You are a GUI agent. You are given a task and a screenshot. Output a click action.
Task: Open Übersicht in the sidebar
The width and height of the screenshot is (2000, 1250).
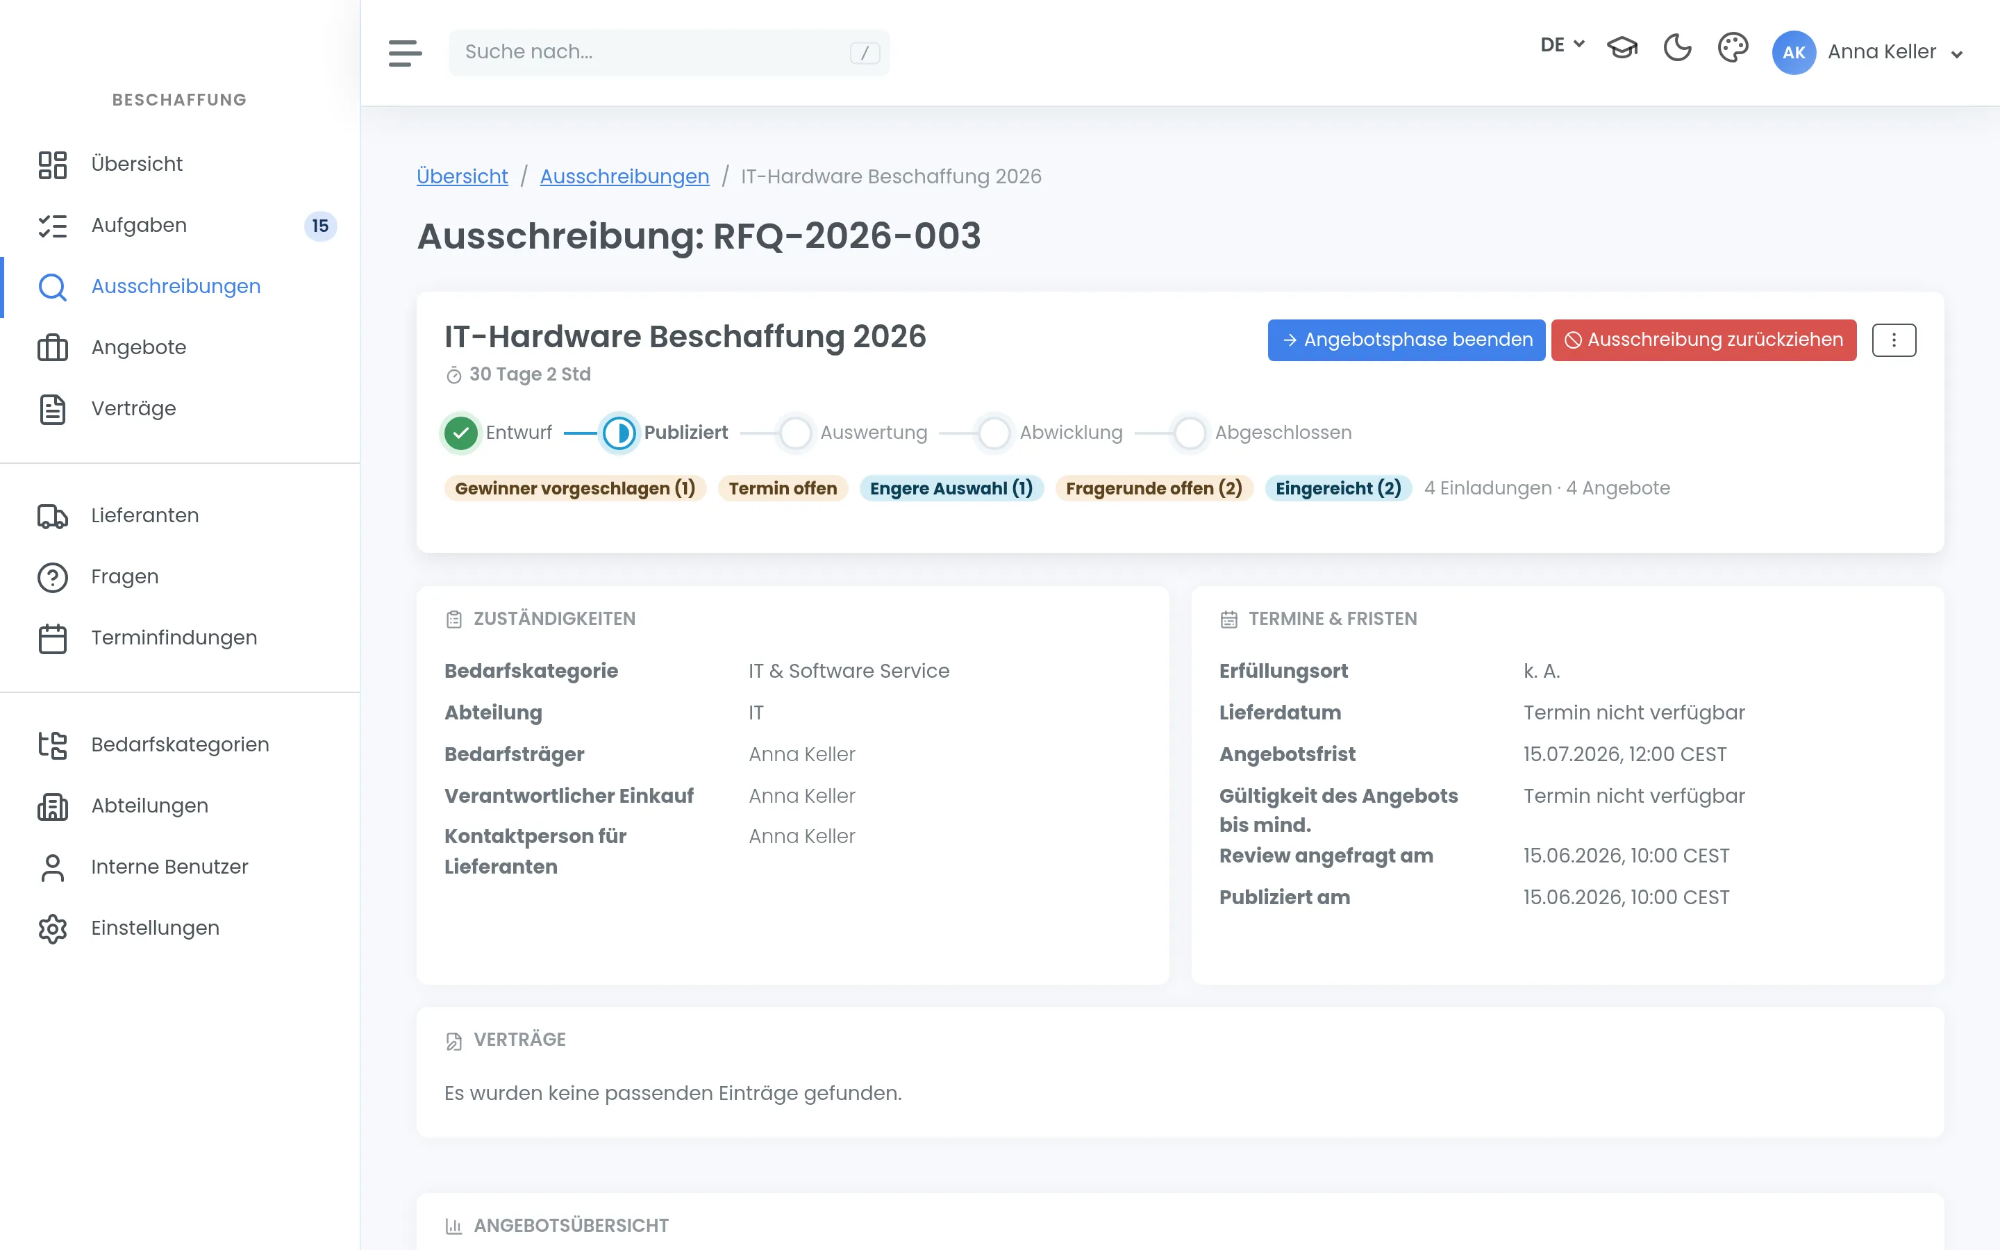click(x=180, y=165)
